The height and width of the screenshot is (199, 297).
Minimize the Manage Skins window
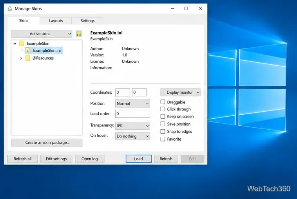(172, 9)
